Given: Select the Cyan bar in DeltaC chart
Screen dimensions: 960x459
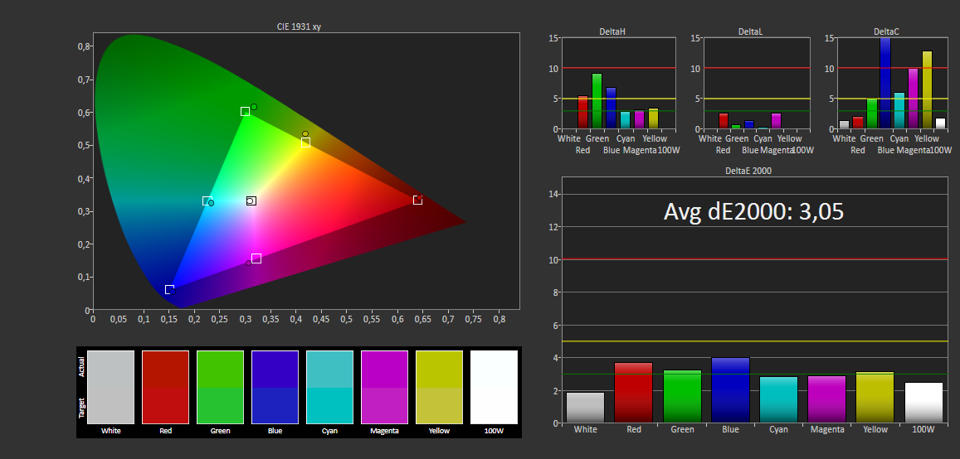Looking at the screenshot, I should (899, 111).
